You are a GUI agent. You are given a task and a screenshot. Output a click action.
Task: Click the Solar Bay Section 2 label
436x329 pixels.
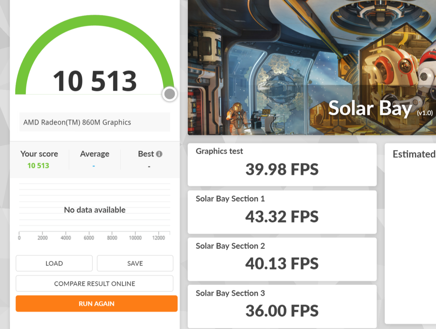230,246
